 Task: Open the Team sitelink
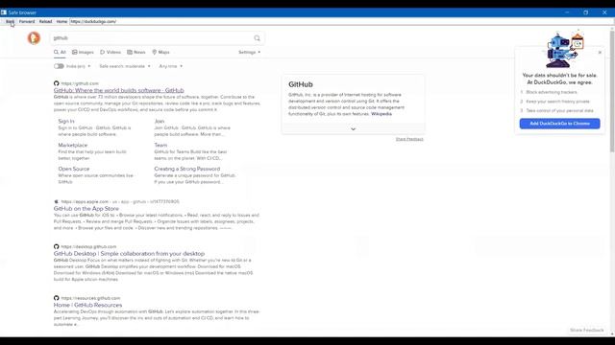click(160, 145)
